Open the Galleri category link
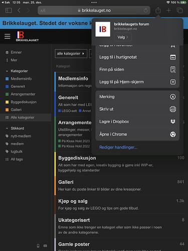The height and width of the screenshot is (251, 188). pyautogui.click(x=66, y=182)
